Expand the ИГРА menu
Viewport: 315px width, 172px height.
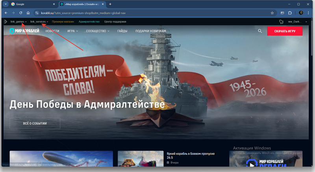pos(72,31)
